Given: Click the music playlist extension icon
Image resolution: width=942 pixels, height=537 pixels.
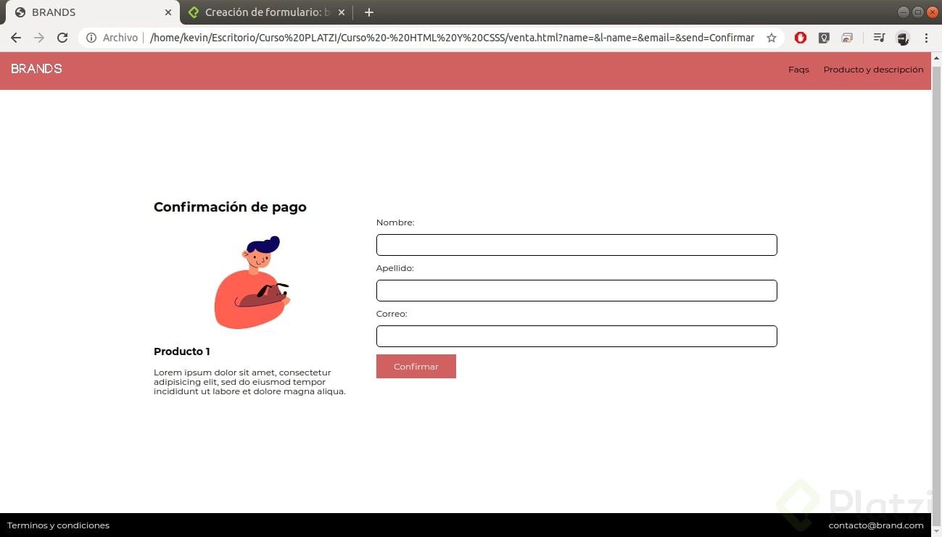Looking at the screenshot, I should [x=878, y=38].
